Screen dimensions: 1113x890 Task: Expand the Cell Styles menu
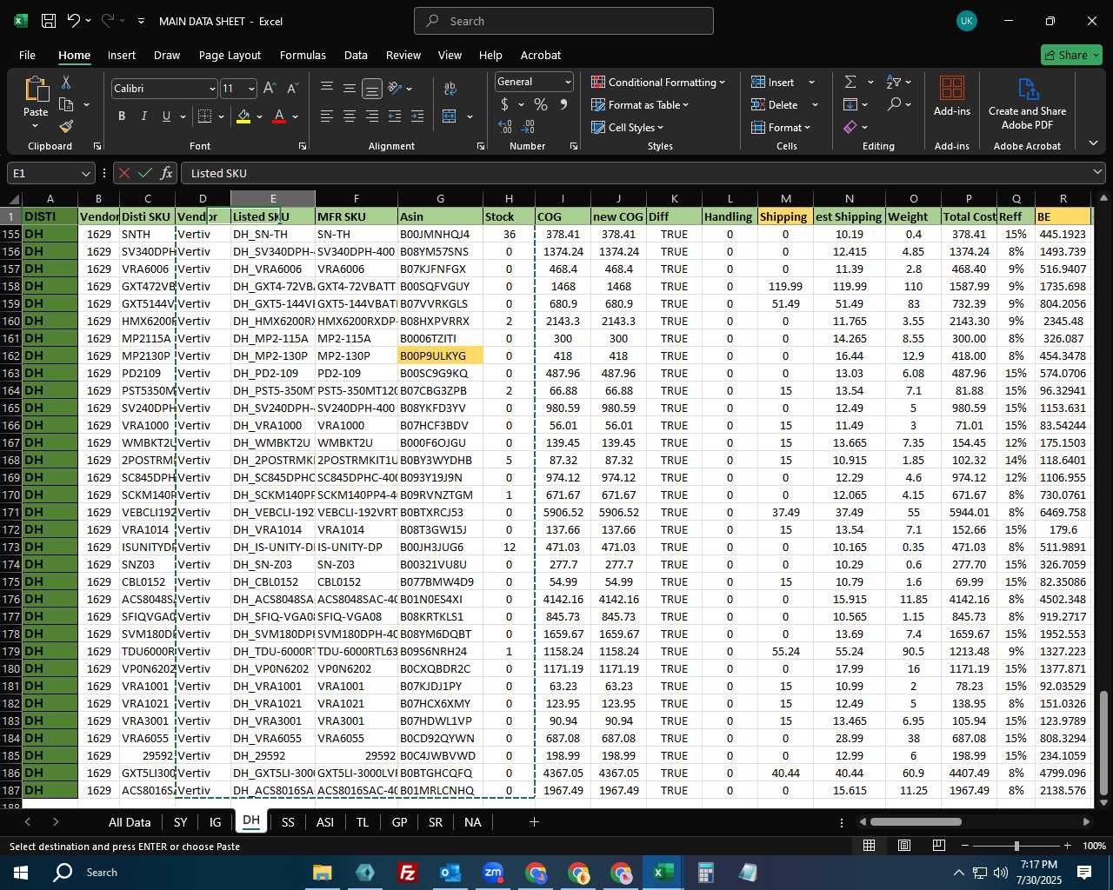pos(628,128)
